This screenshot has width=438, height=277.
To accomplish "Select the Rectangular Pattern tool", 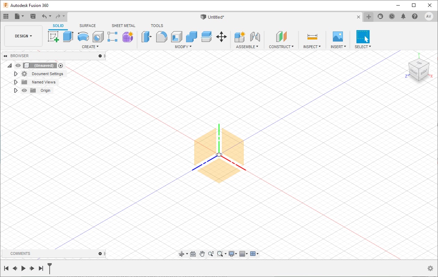I will click(x=112, y=36).
